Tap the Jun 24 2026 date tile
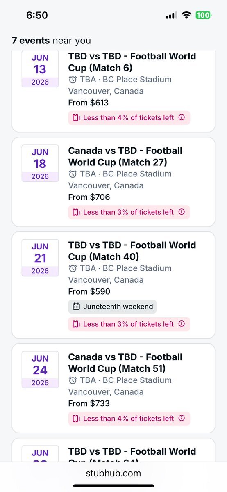 pyautogui.click(x=40, y=369)
